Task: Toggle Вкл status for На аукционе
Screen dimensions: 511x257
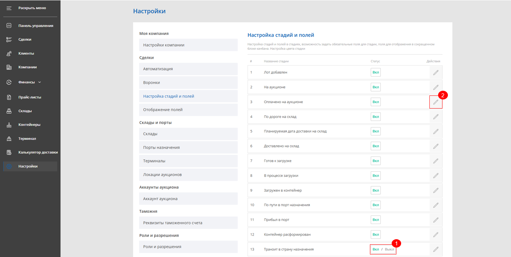Action: (376, 87)
